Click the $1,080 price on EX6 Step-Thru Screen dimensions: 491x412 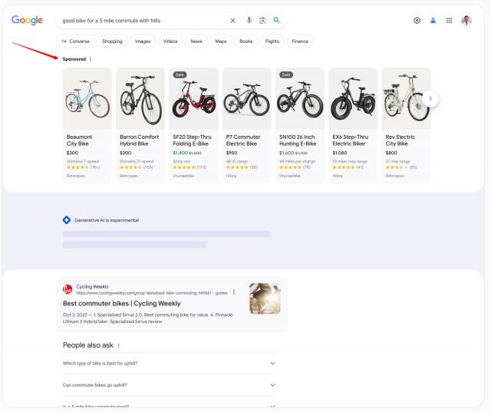point(340,153)
